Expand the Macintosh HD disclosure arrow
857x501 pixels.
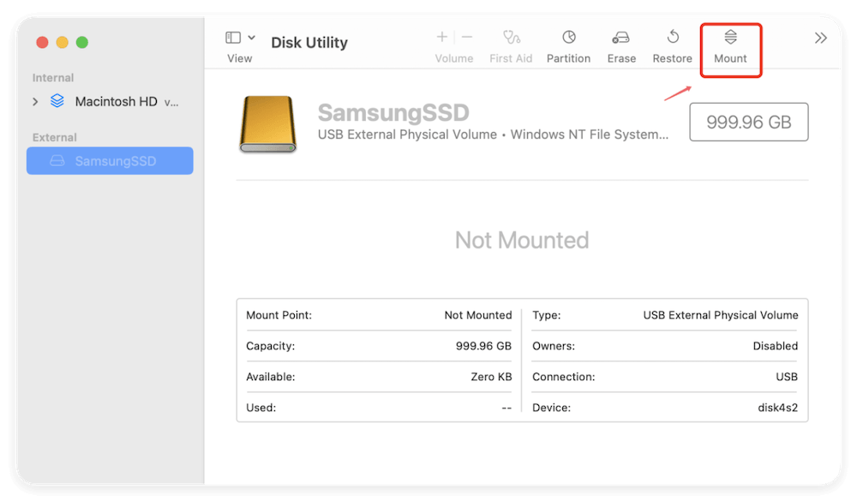35,102
